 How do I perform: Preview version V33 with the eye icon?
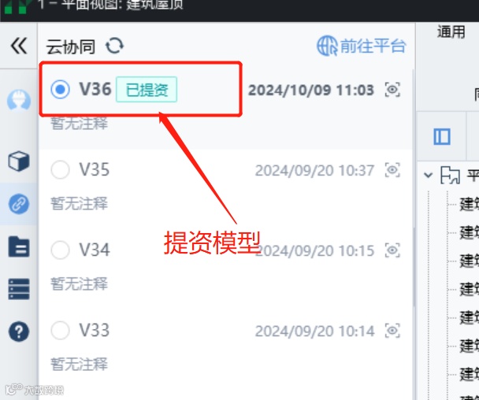(x=392, y=331)
